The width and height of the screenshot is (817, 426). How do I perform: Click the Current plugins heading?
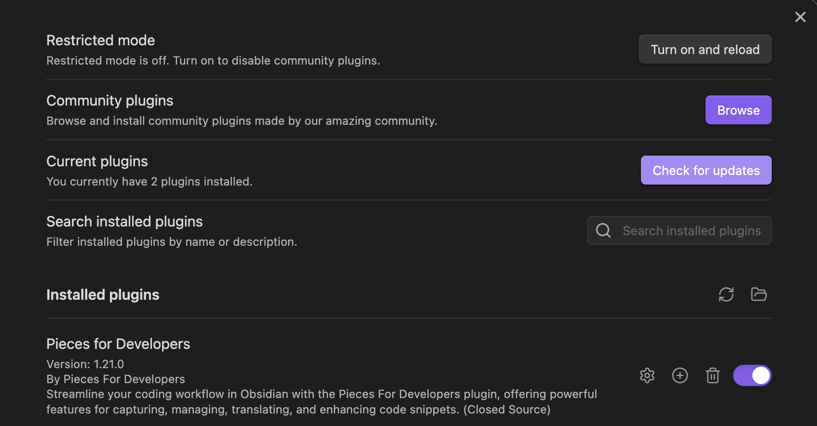pos(97,161)
